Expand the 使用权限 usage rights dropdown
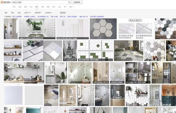 click(38, 13)
